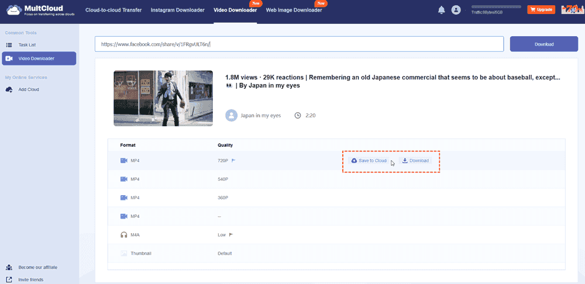Click the Default quality cell for Thumbnail
The image size is (585, 284).
click(x=225, y=254)
